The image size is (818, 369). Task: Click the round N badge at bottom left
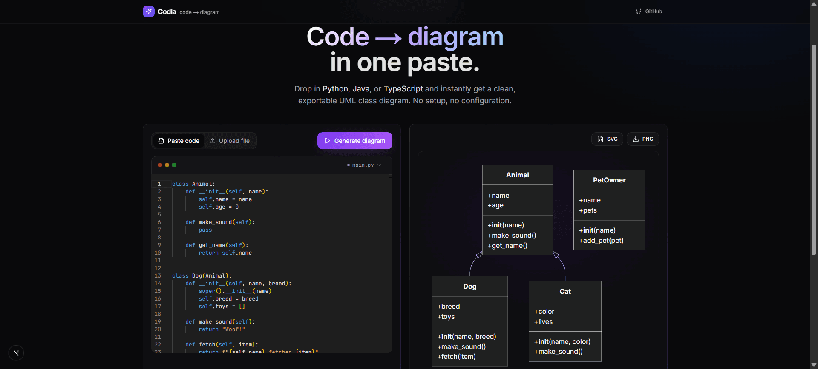[16, 353]
